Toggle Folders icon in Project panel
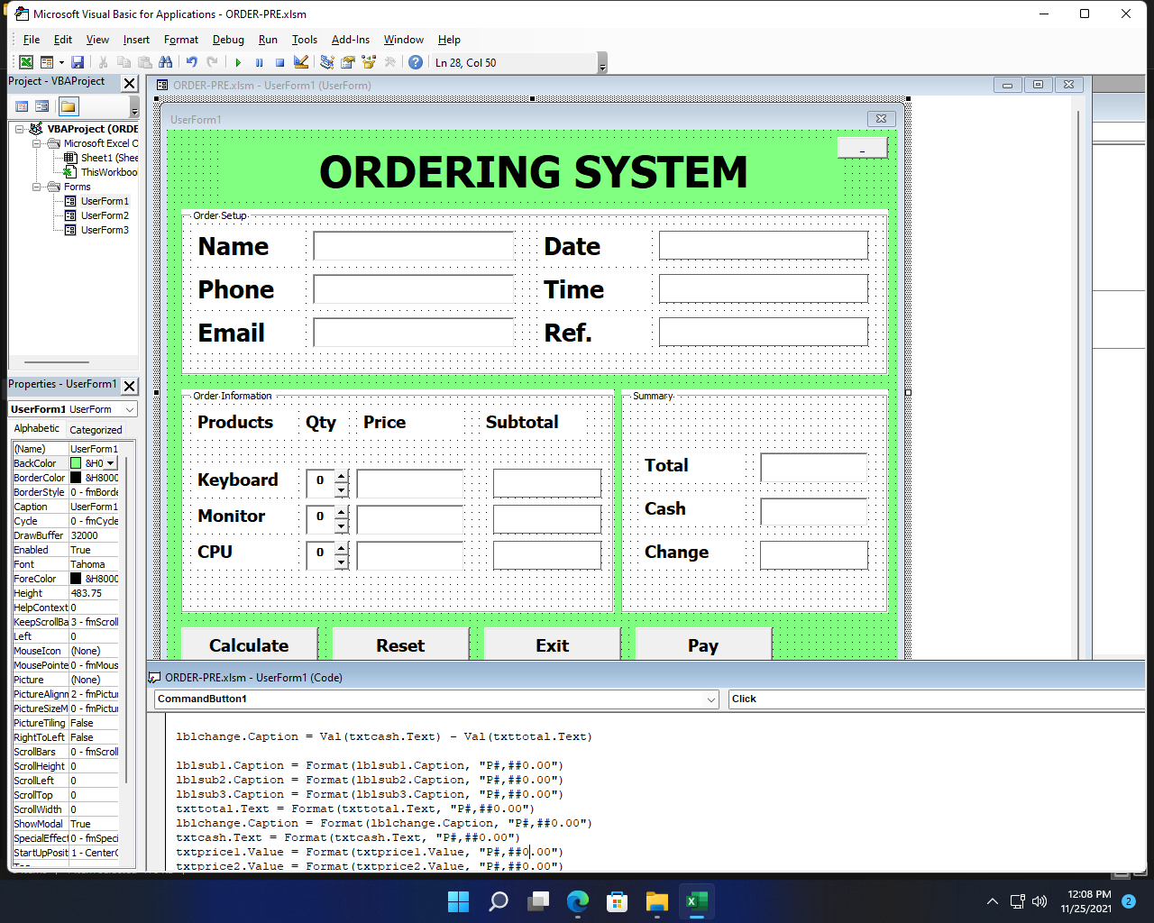This screenshot has height=923, width=1154. pos(69,106)
